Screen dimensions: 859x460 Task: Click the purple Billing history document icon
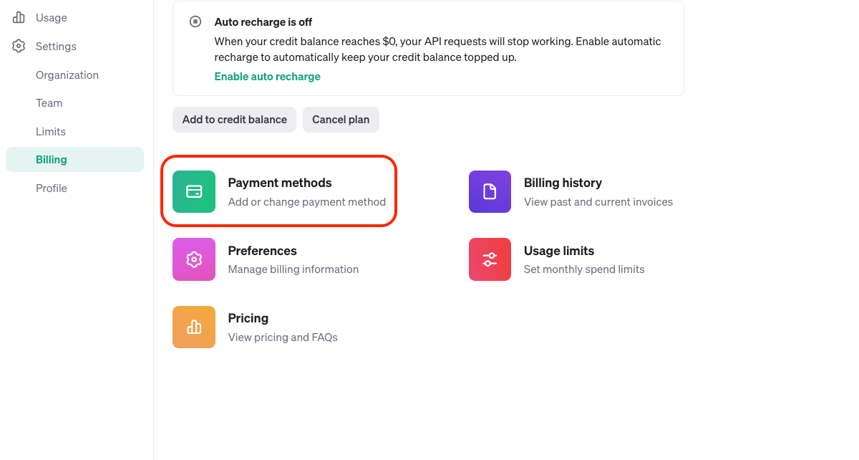(x=490, y=191)
